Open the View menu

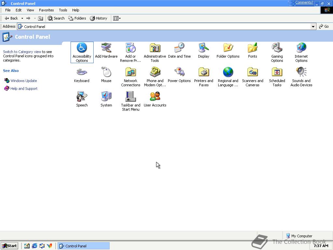coord(30,10)
